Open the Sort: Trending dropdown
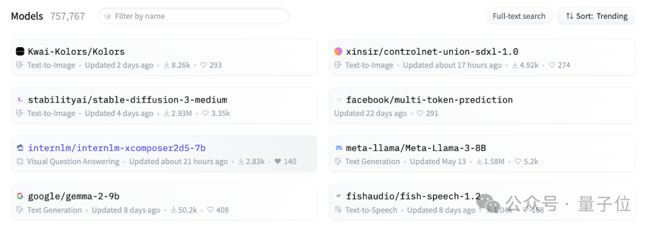The height and width of the screenshot is (230, 652). pyautogui.click(x=596, y=16)
